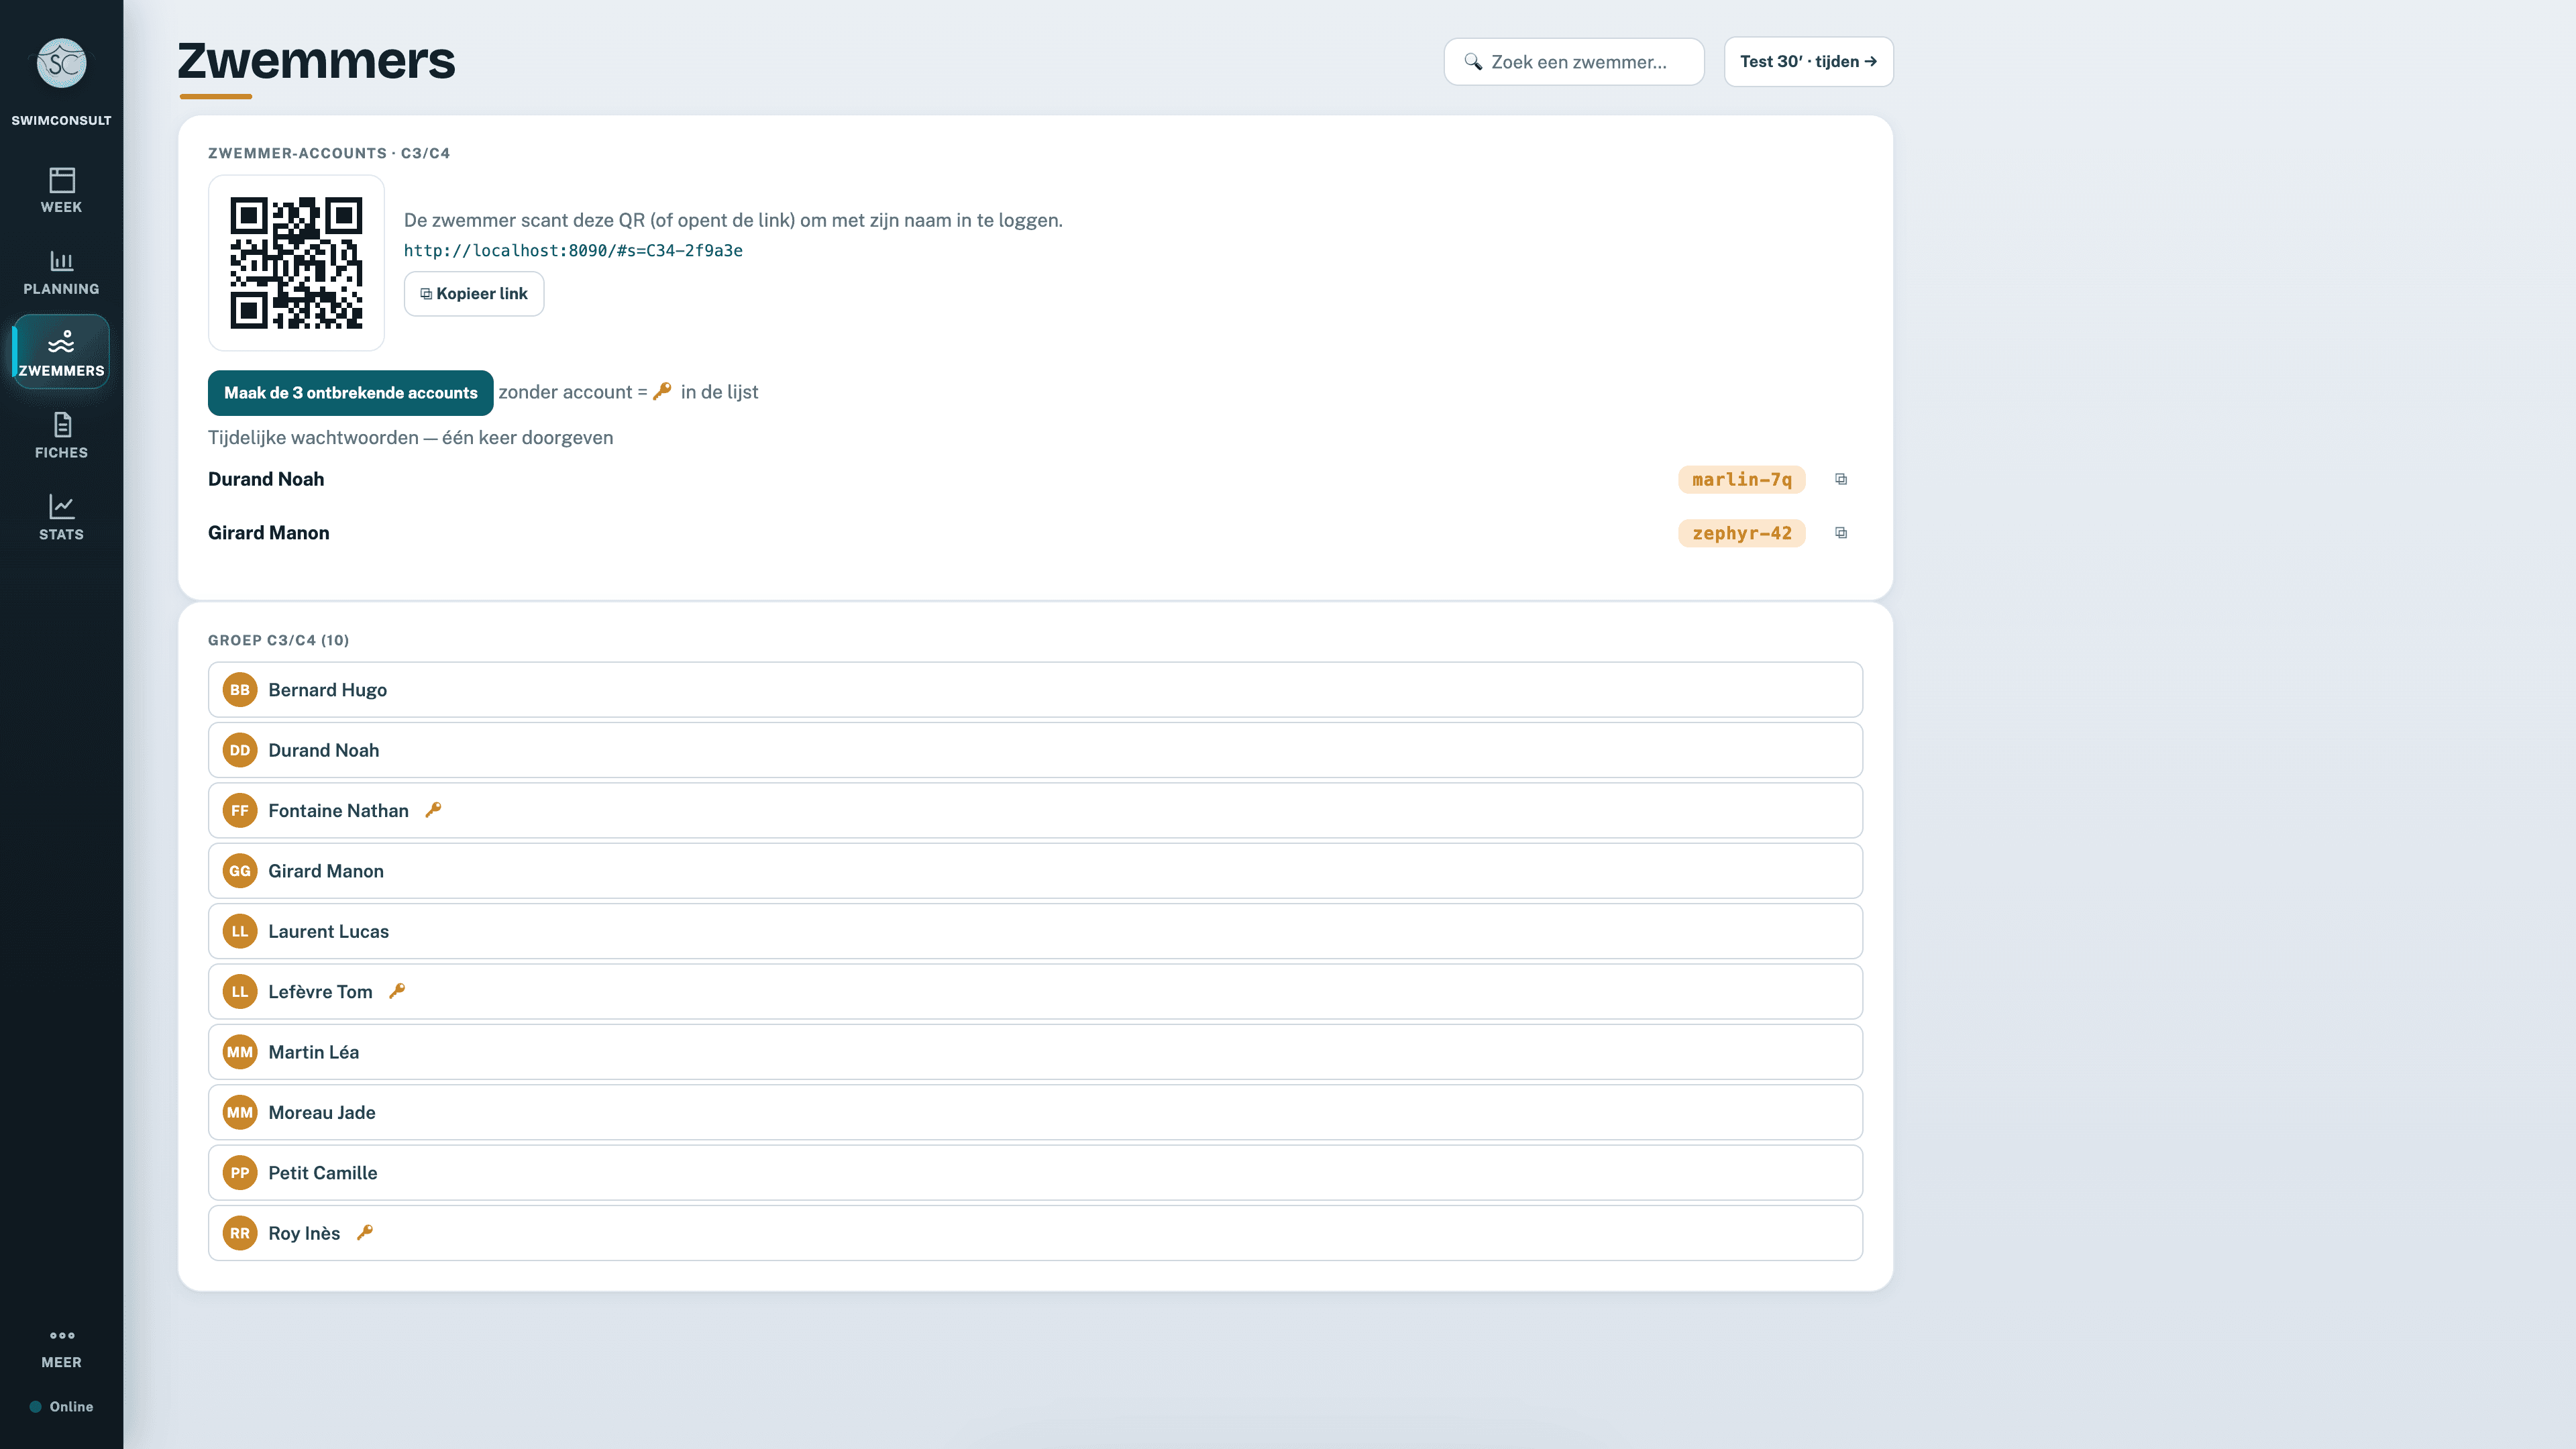Click the BB avatar of Bernard Hugo
The image size is (2576, 1449).
point(240,690)
